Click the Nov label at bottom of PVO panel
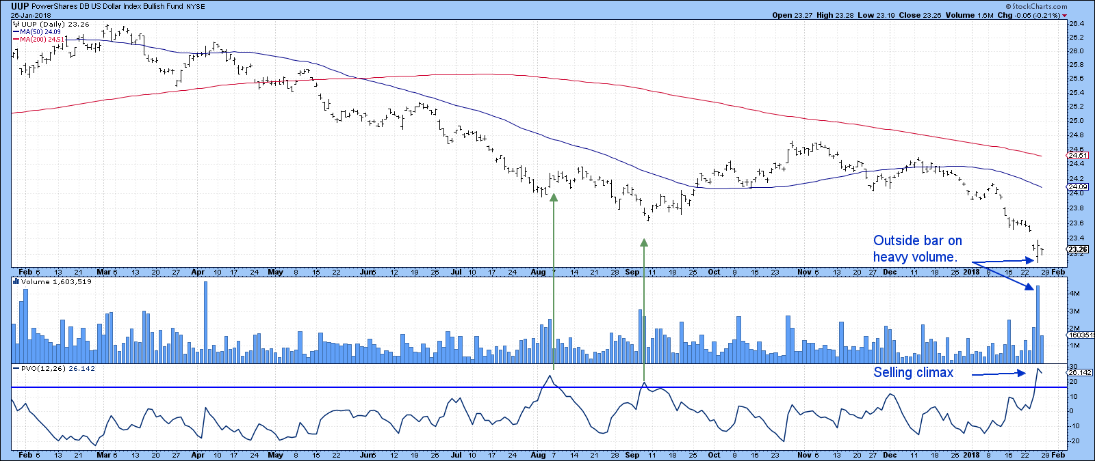Image resolution: width=1095 pixels, height=461 pixels. pos(804,455)
